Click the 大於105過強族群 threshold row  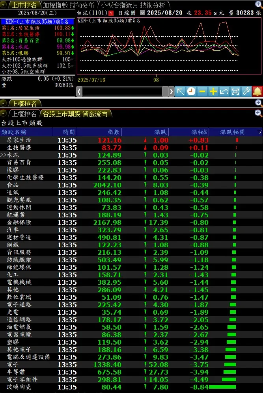(37, 59)
